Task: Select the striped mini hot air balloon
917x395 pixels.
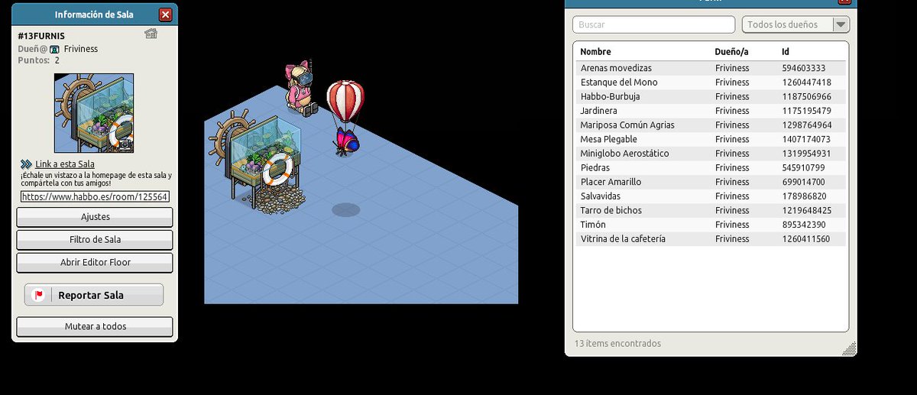Action: click(345, 101)
